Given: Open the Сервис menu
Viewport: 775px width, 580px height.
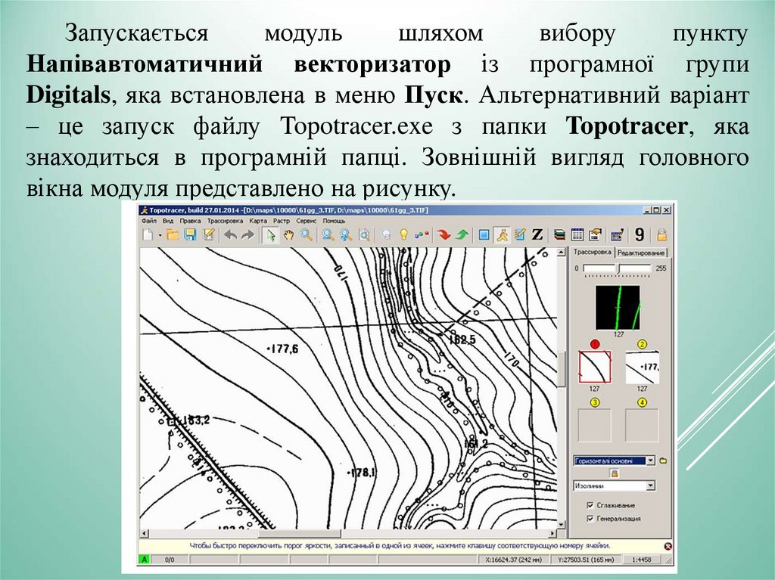Looking at the screenshot, I should (307, 221).
